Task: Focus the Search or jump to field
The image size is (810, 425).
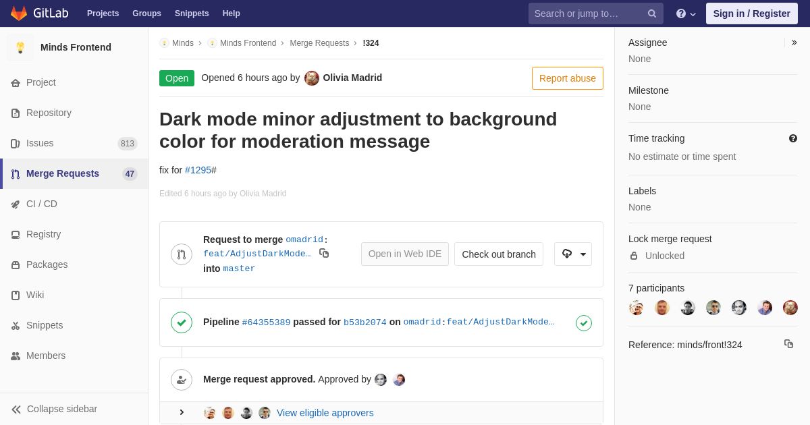Action: 587,13
